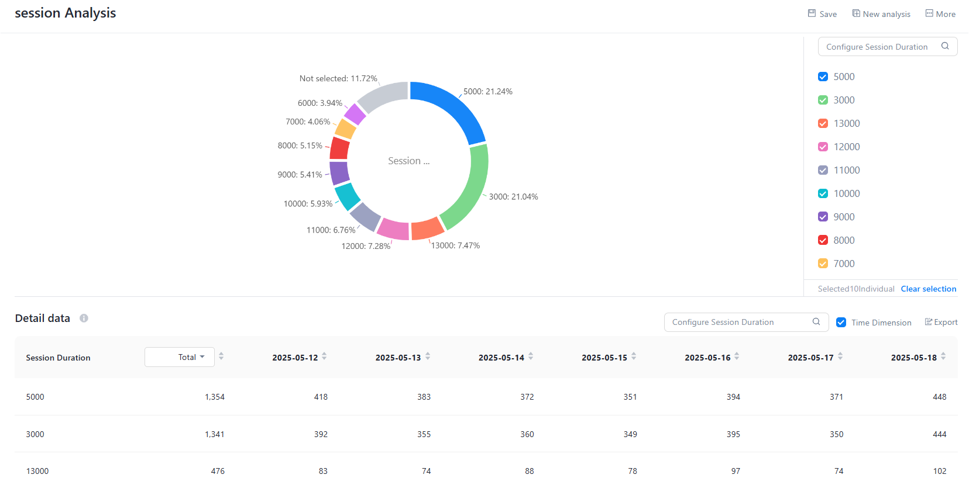The image size is (969, 478).
Task: Click the '3000: 21.04%' chart label
Action: [514, 196]
